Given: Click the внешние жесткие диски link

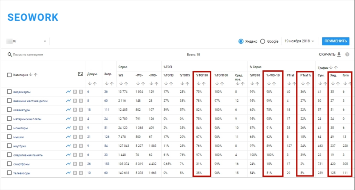Looking at the screenshot, I should (30, 101).
